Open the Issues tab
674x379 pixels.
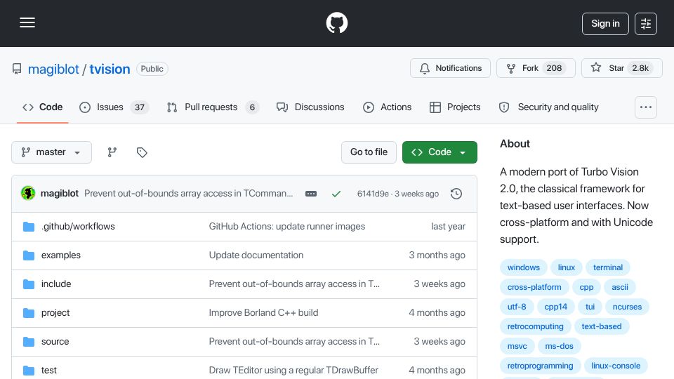114,107
